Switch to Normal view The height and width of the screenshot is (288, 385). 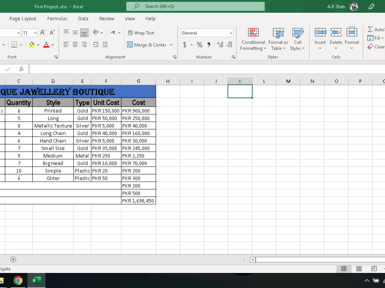pyautogui.click(x=344, y=269)
